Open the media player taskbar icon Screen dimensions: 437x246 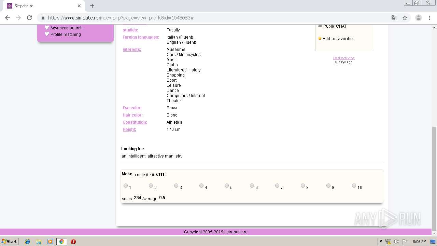(50, 242)
